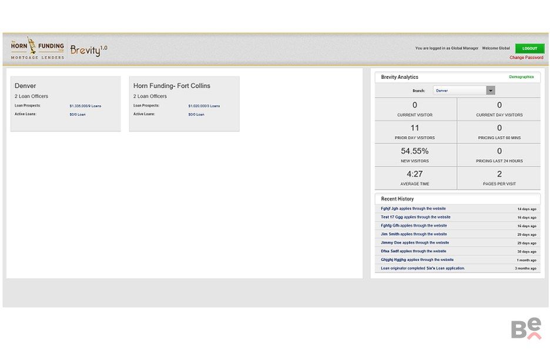
Task: Open Dfsa Sadf history entry
Action: click(x=413, y=251)
